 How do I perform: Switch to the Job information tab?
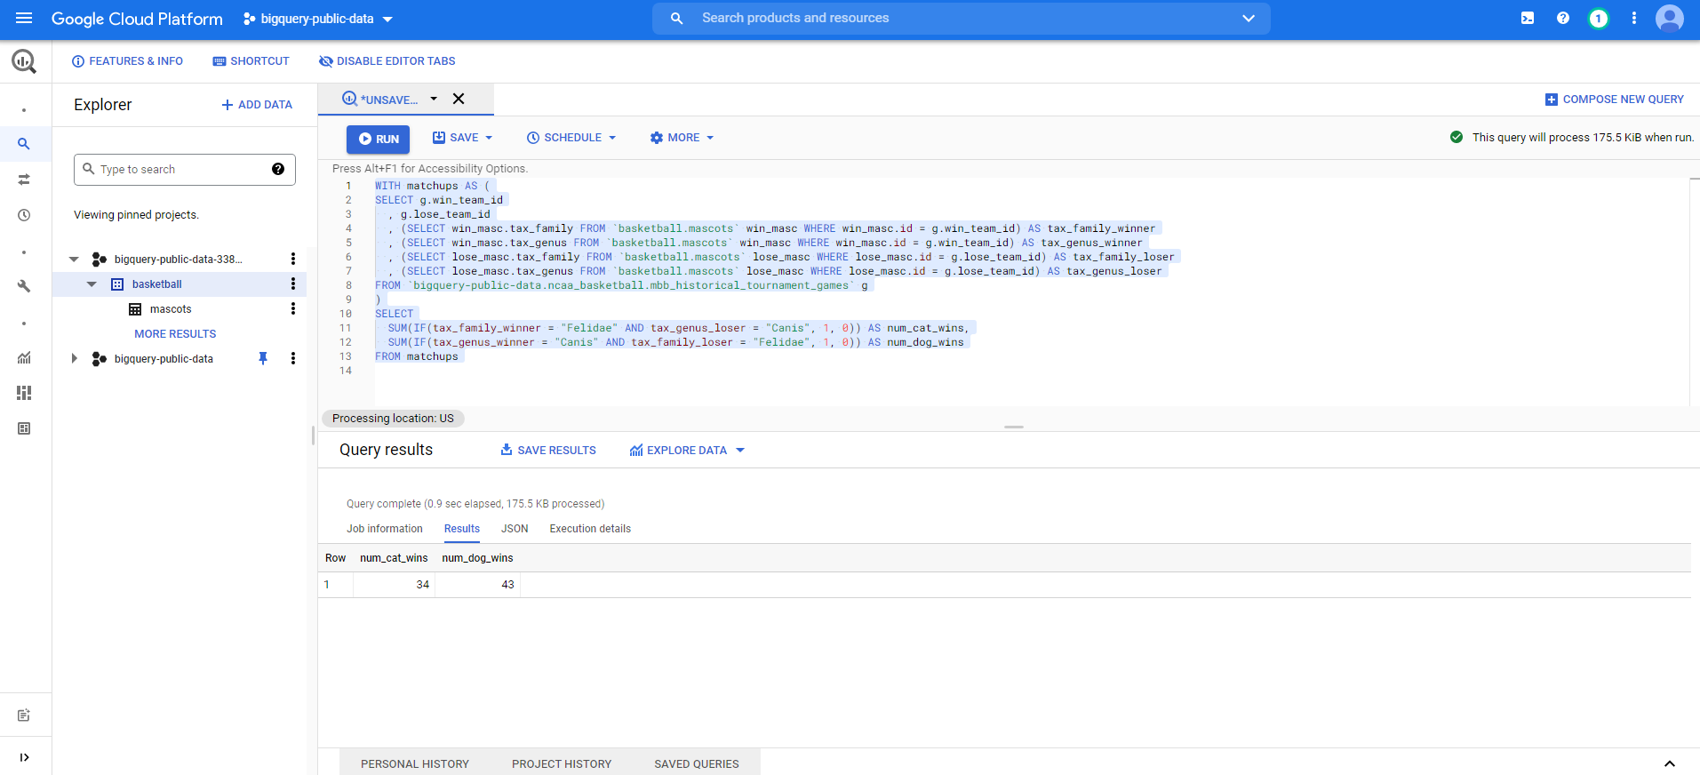coord(385,529)
